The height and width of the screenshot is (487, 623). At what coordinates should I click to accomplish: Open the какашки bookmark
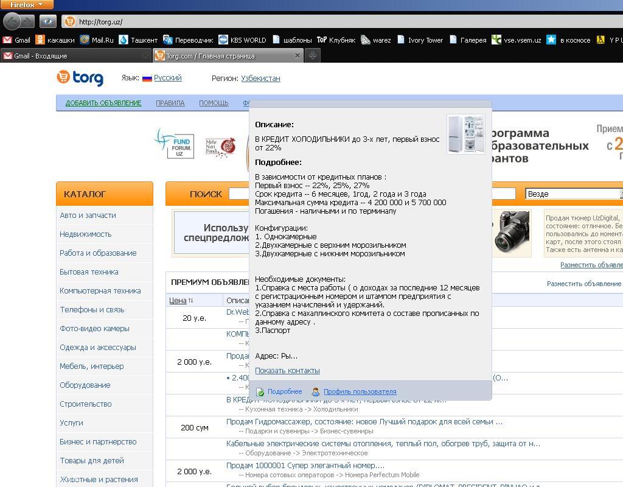point(55,40)
